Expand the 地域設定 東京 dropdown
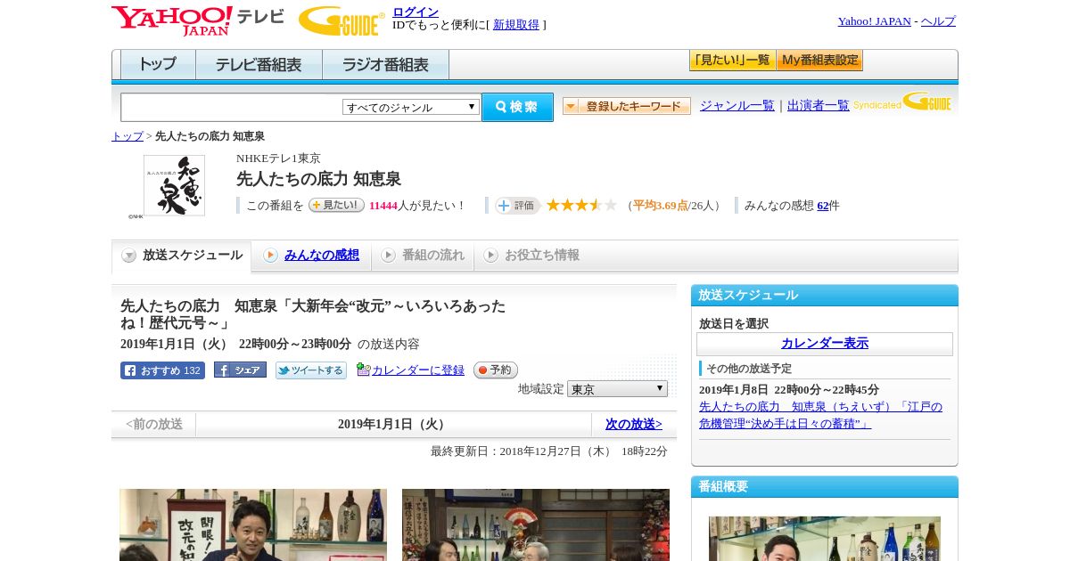 pyautogui.click(x=617, y=389)
